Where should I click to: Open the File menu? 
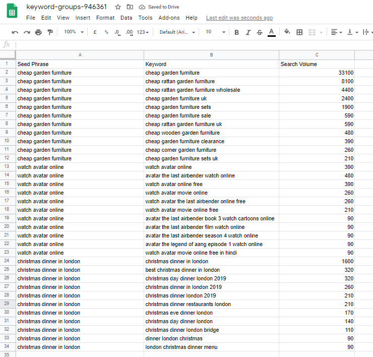pos(31,18)
